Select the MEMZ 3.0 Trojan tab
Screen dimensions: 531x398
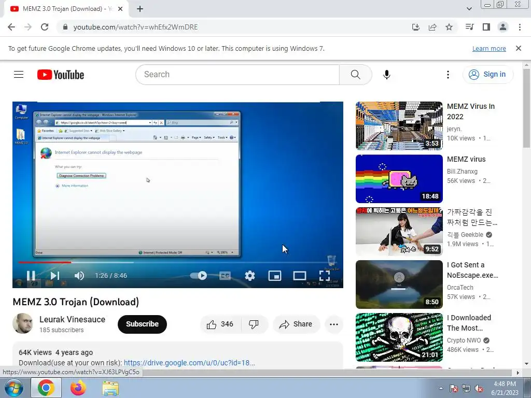click(66, 9)
